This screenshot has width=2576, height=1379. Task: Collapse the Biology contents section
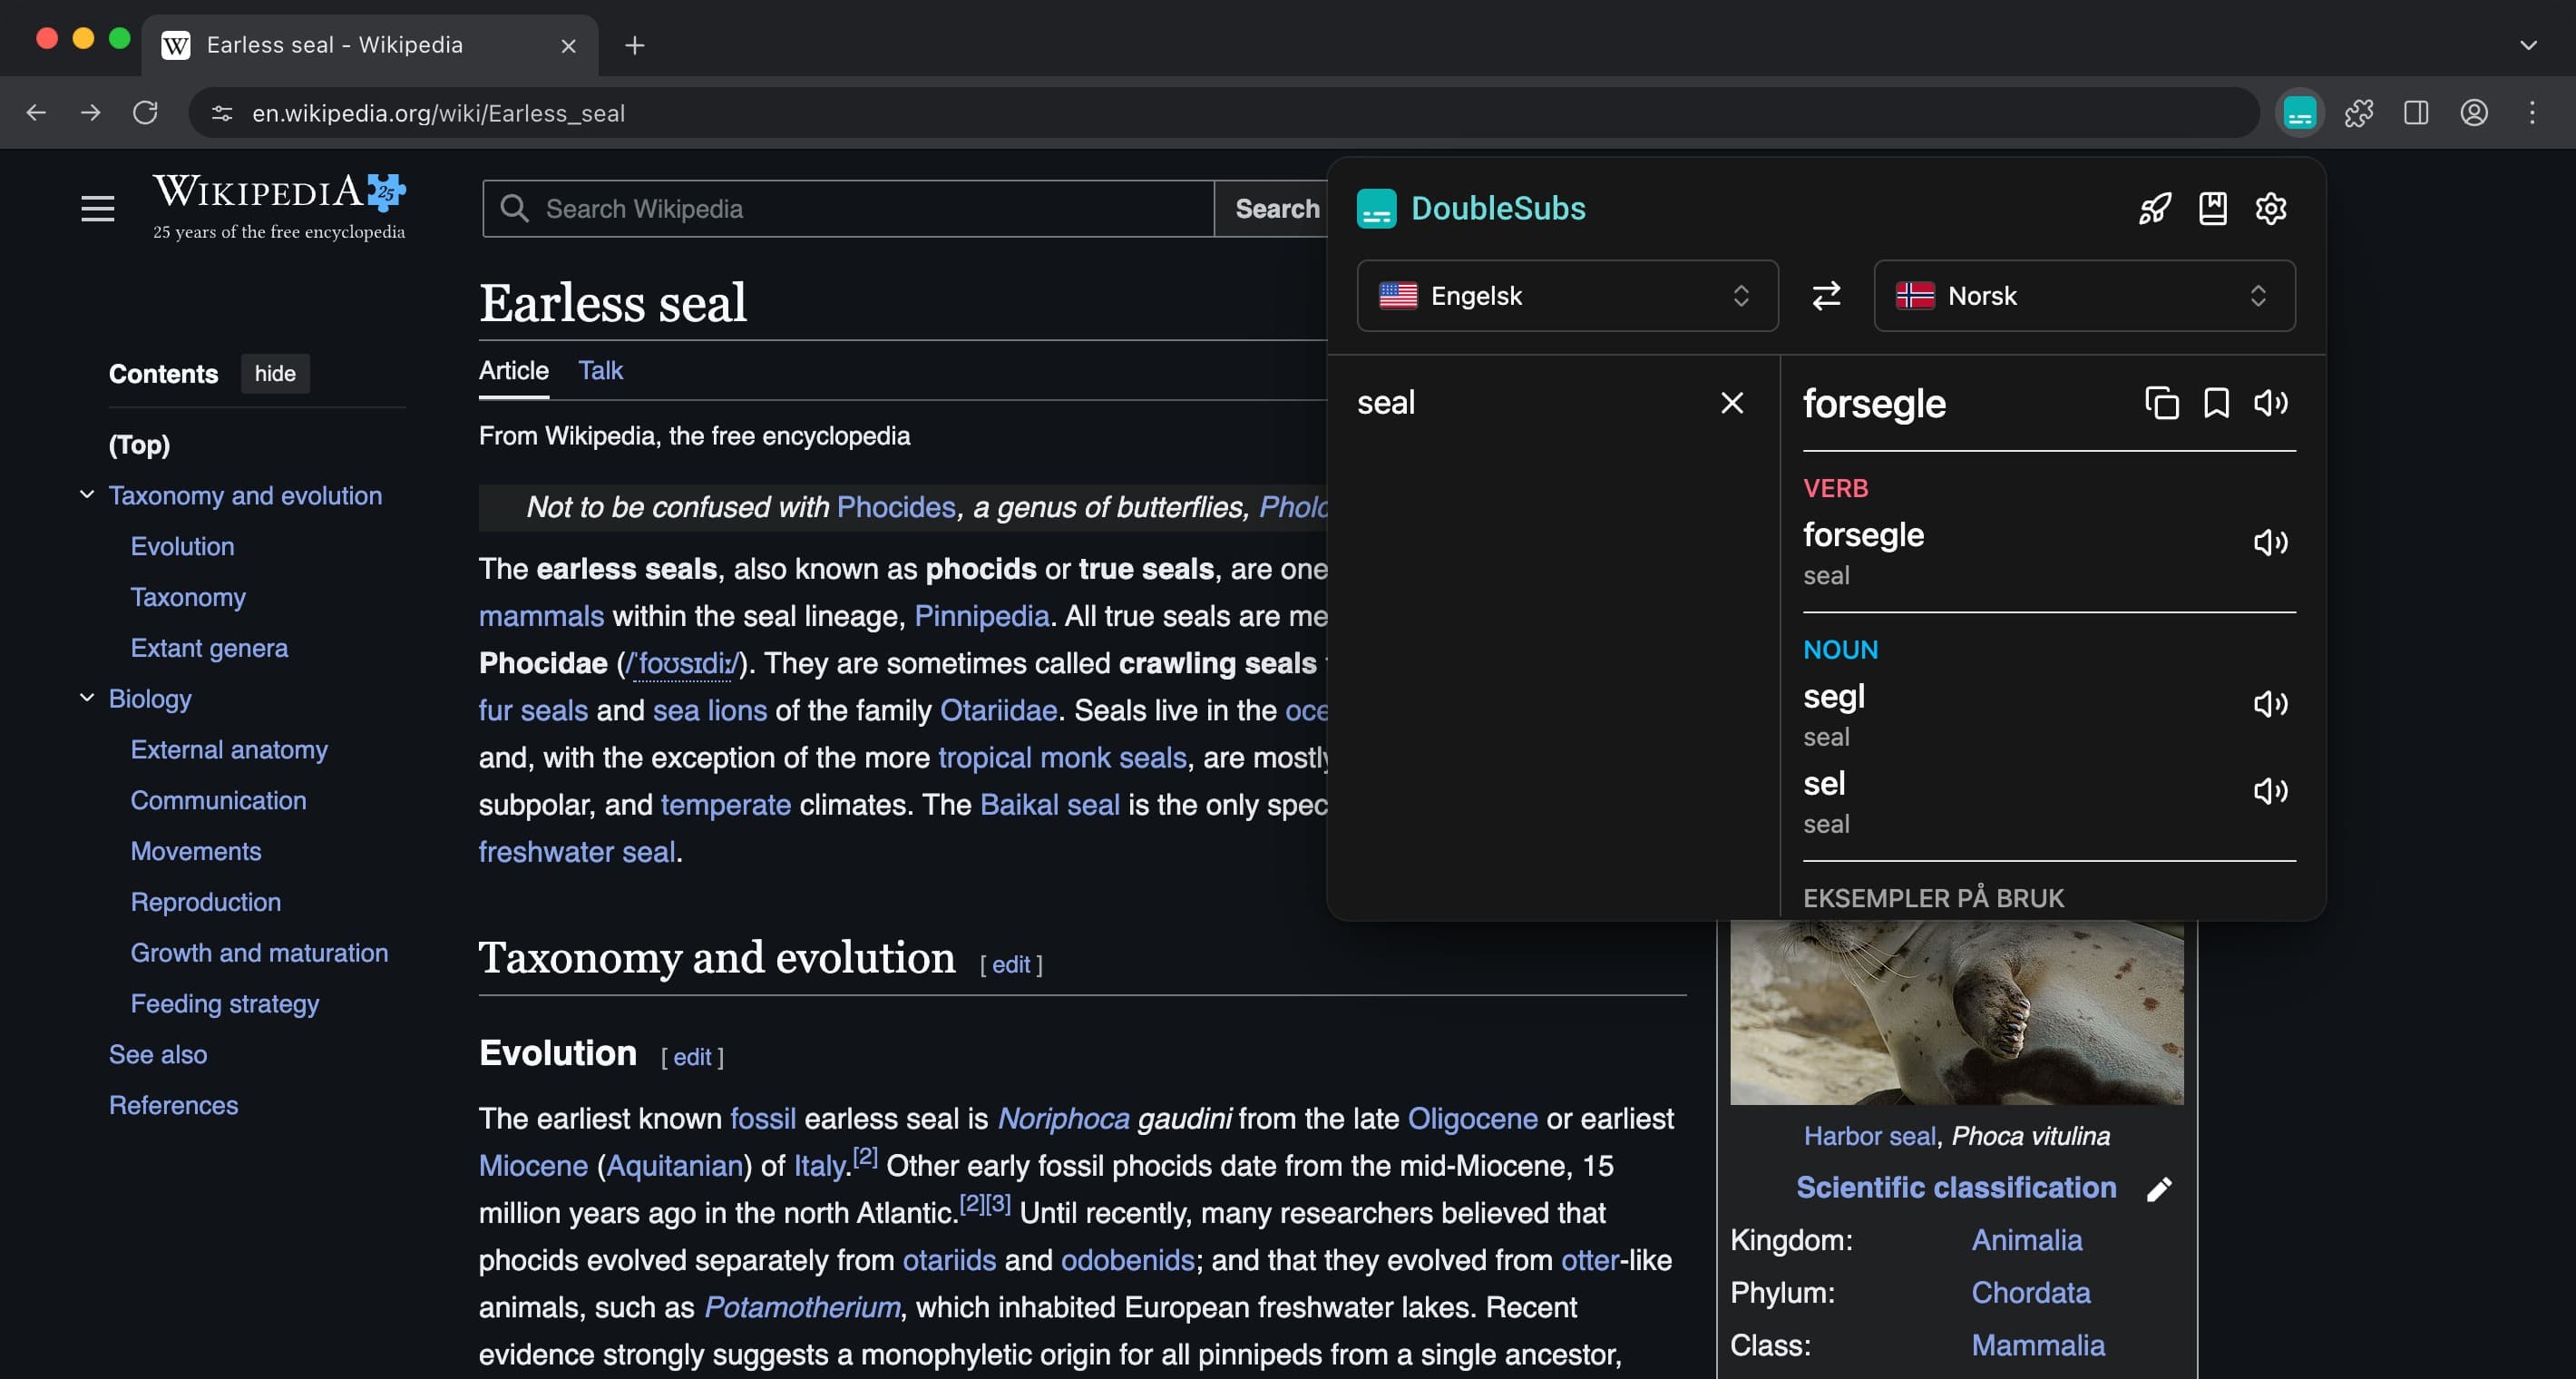tap(87, 698)
